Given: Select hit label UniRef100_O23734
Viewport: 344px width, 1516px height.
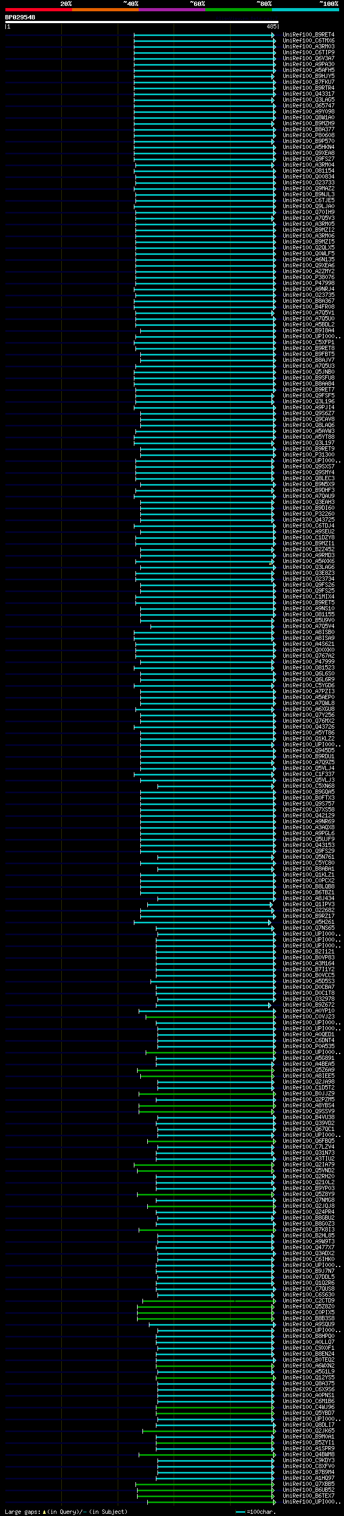Looking at the screenshot, I should [309, 579].
